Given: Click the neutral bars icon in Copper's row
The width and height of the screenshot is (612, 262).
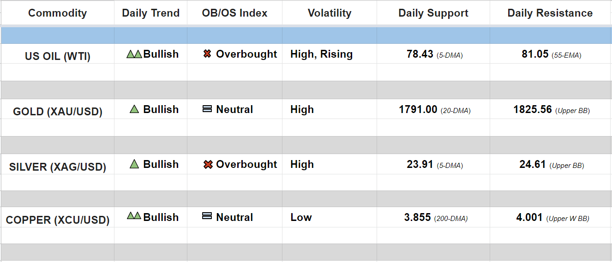Looking at the screenshot, I should click(x=207, y=216).
